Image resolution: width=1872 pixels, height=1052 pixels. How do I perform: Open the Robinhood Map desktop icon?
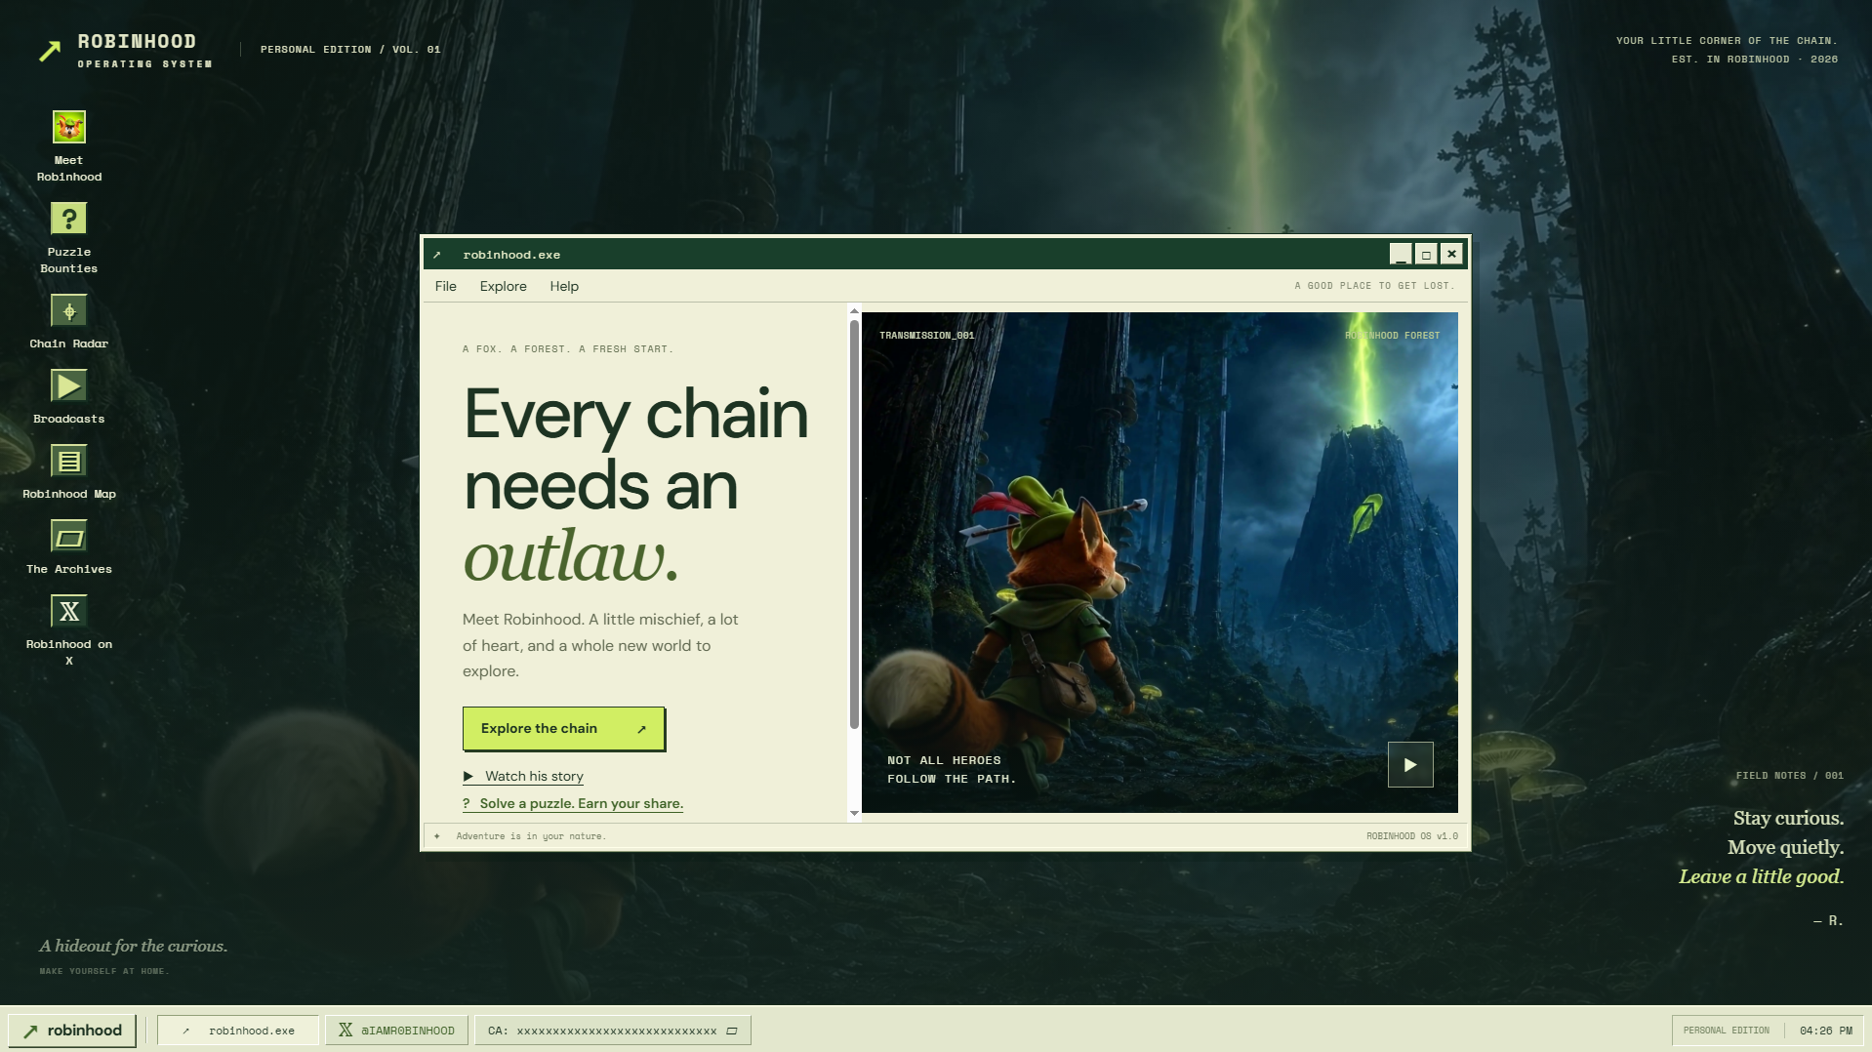coord(68,462)
